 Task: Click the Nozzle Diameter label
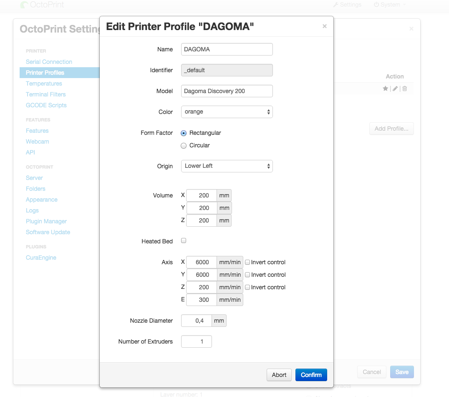(x=151, y=321)
